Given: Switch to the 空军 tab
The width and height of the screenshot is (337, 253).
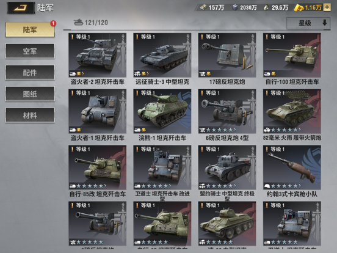Looking at the screenshot, I should 30,51.
